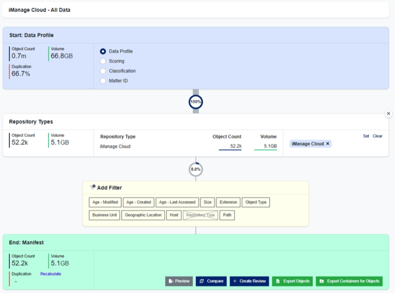This screenshot has width=395, height=293.
Task: Add the Age - Last Accessed filter
Action: click(x=177, y=202)
